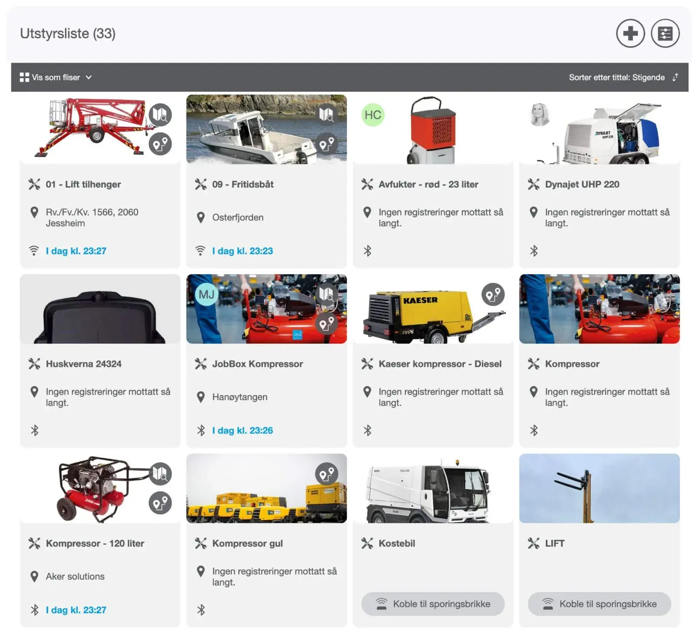Open the 01 - Lift tilhenger title
The height and width of the screenshot is (639, 698).
(x=83, y=184)
